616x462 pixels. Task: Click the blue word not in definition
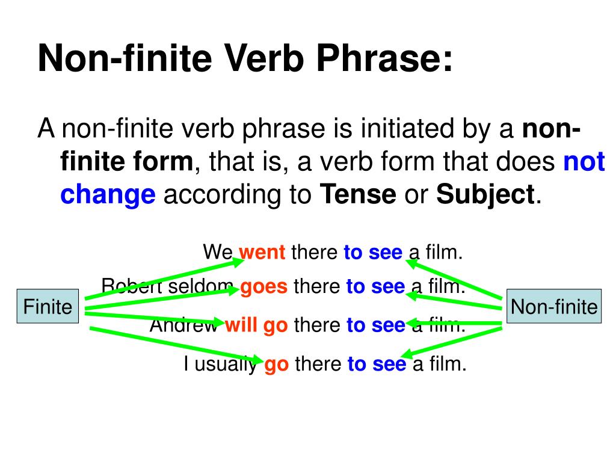584,161
